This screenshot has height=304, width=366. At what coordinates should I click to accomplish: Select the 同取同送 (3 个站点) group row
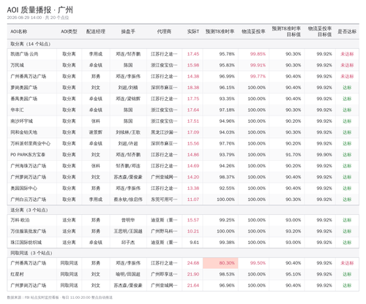(x=183, y=253)
